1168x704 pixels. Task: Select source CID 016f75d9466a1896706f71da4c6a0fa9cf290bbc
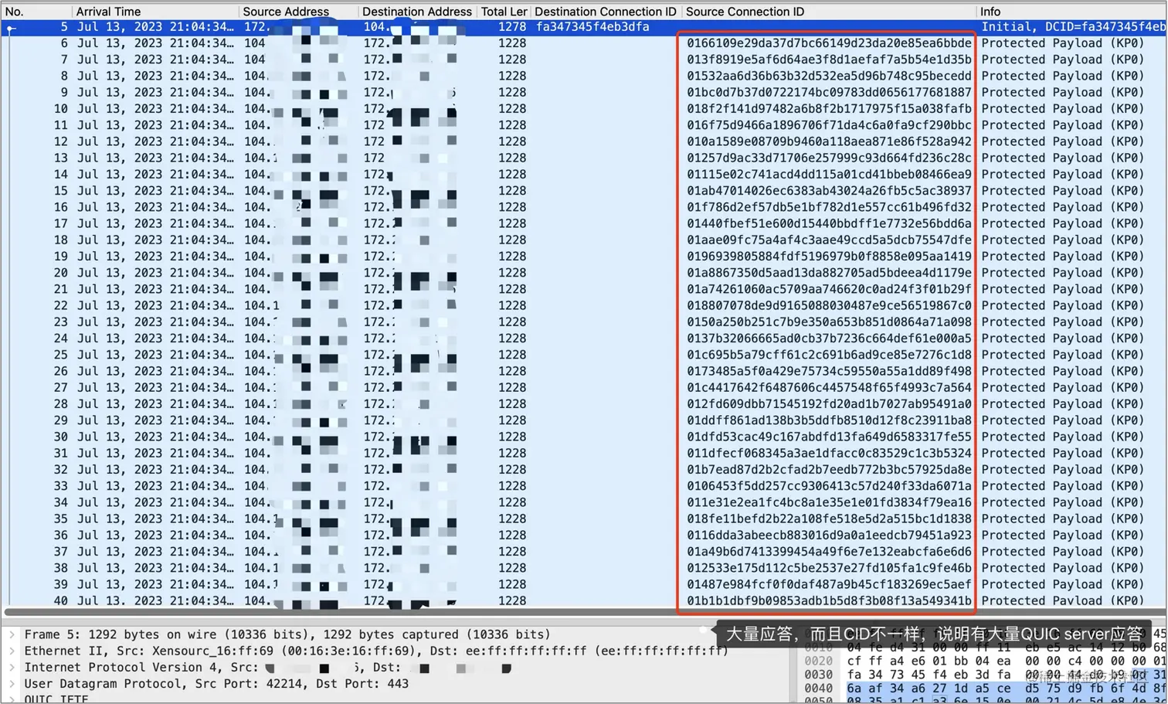pos(829,125)
